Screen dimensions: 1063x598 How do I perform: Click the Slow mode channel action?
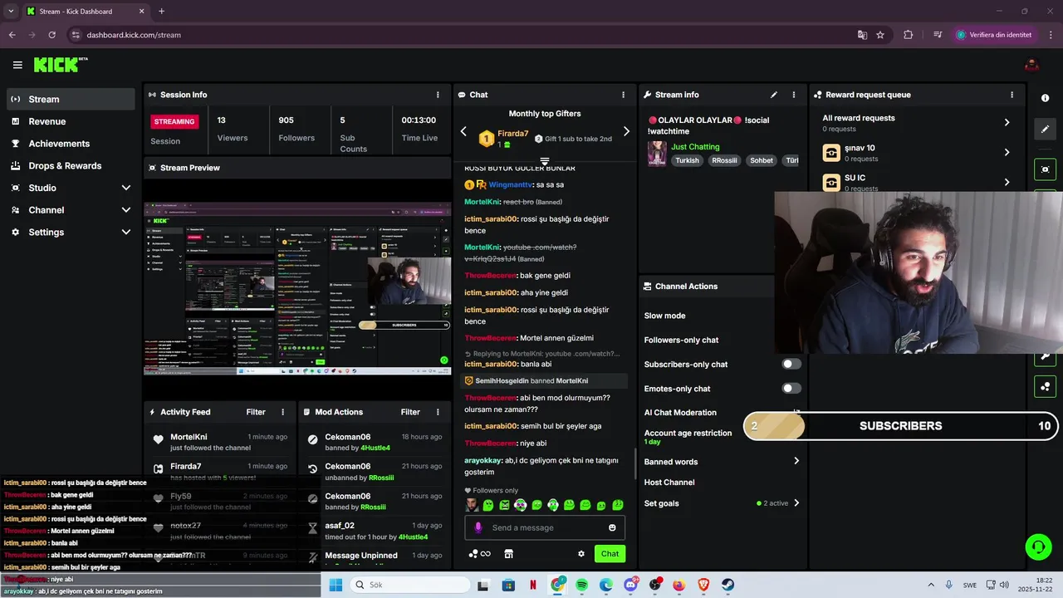[x=664, y=316]
